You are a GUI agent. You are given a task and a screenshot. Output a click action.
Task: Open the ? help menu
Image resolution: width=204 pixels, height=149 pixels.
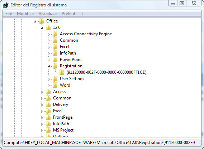[82, 14]
